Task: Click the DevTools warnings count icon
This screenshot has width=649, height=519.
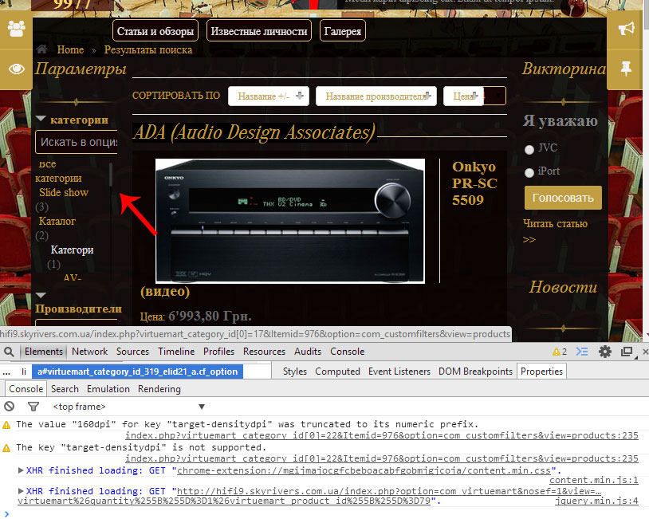Action: pos(559,352)
